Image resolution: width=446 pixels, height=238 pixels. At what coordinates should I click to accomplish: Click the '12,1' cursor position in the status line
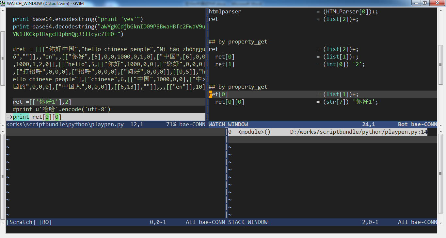pyautogui.click(x=136, y=125)
